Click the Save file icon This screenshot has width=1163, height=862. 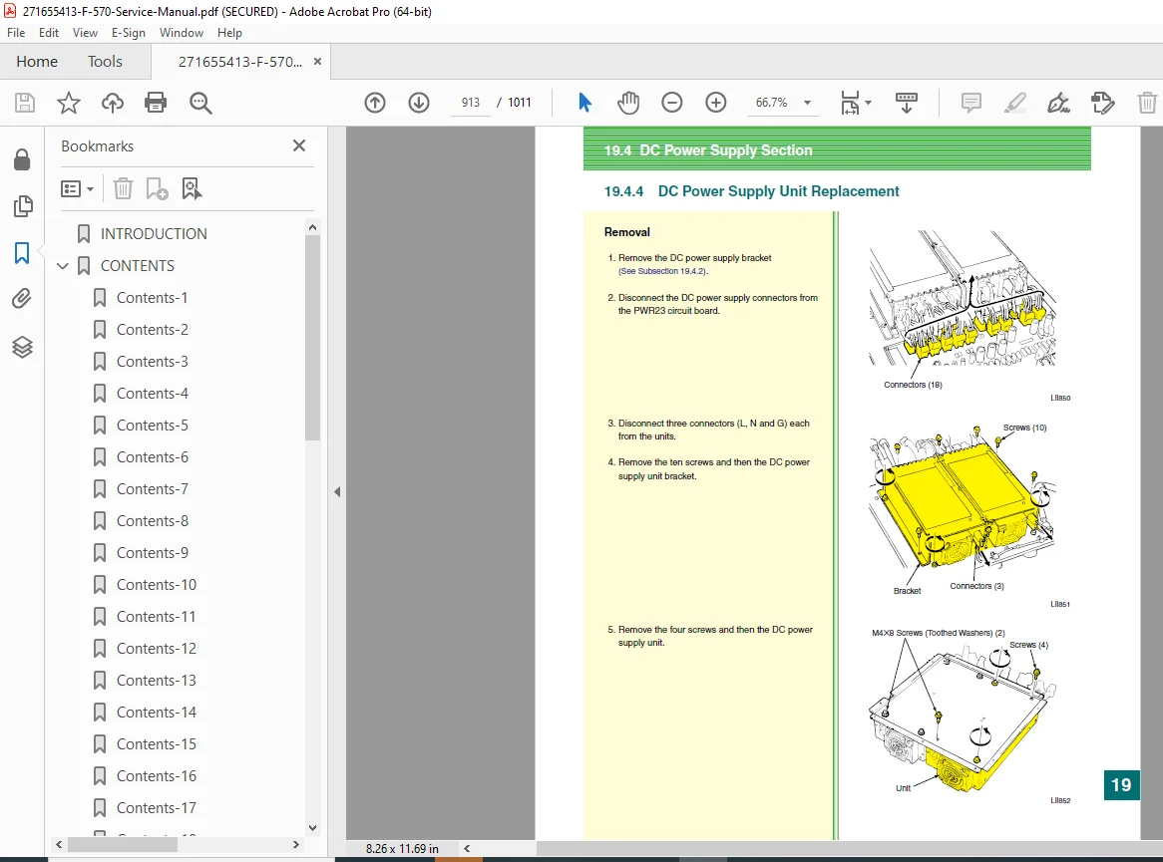point(25,103)
